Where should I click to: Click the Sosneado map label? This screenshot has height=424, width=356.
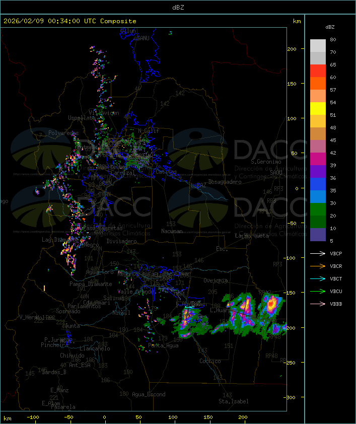point(68,311)
